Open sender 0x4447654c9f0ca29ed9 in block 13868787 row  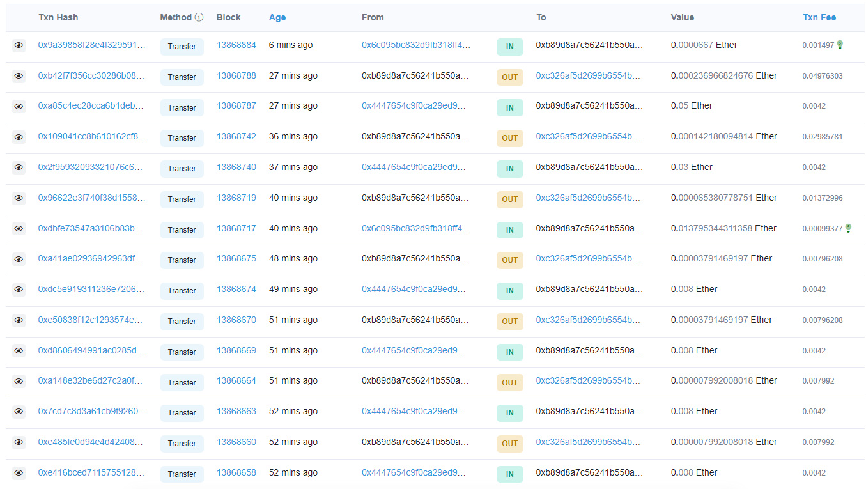pos(414,105)
